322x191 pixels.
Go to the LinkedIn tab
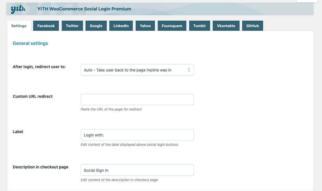(121, 26)
